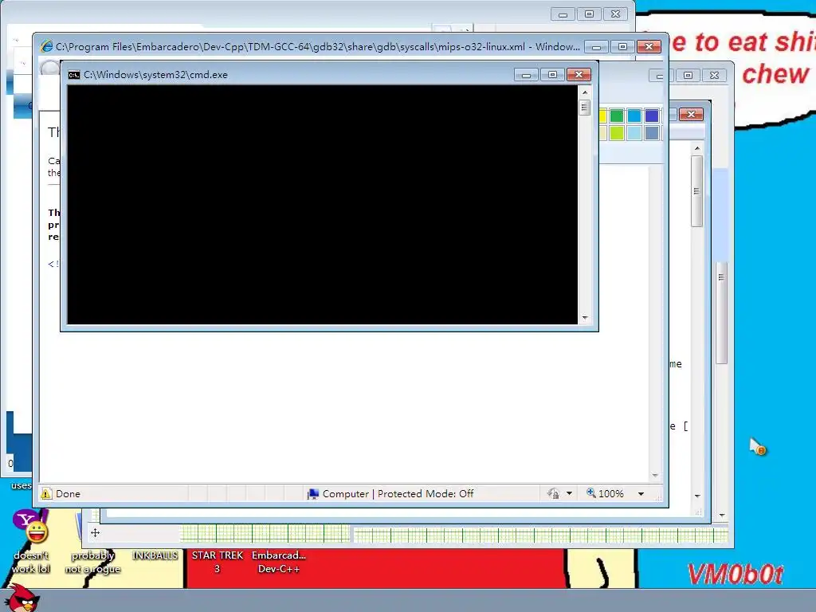Click cmd.exe scrollbar up arrow
Screen dimensions: 816x612
[x=585, y=92]
